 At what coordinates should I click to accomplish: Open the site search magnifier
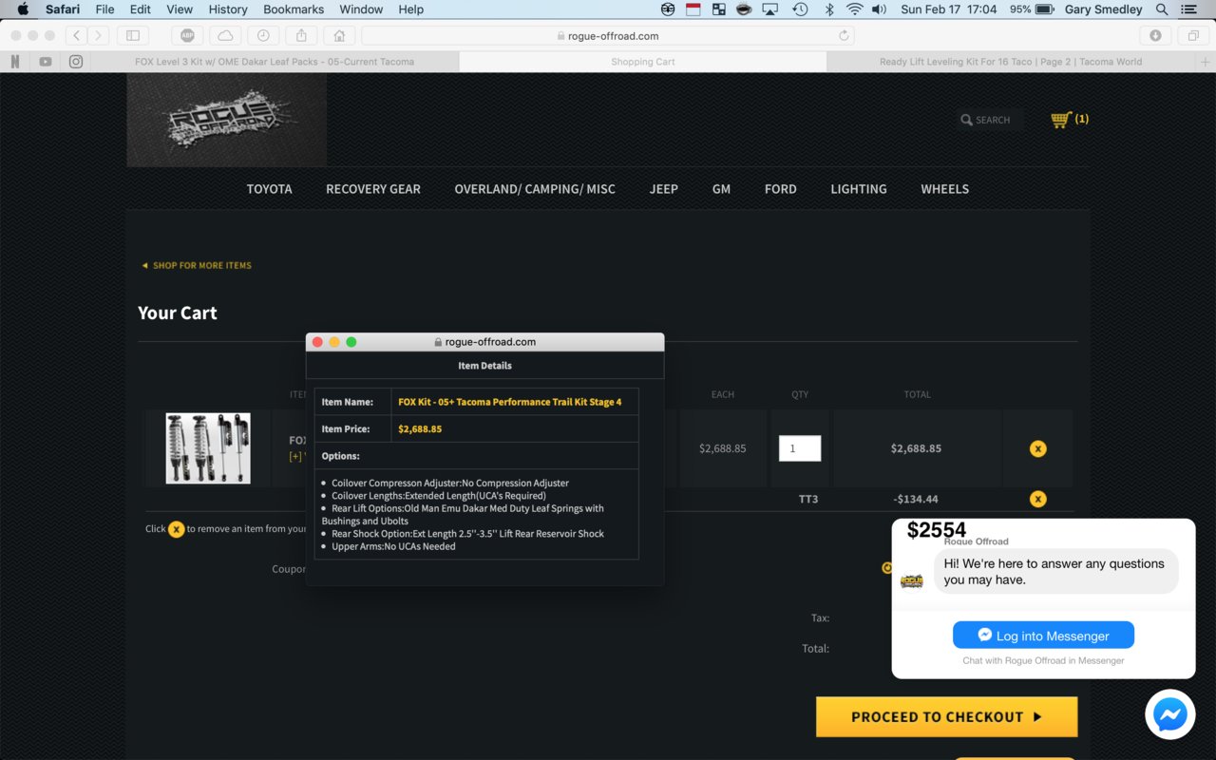[x=967, y=120]
